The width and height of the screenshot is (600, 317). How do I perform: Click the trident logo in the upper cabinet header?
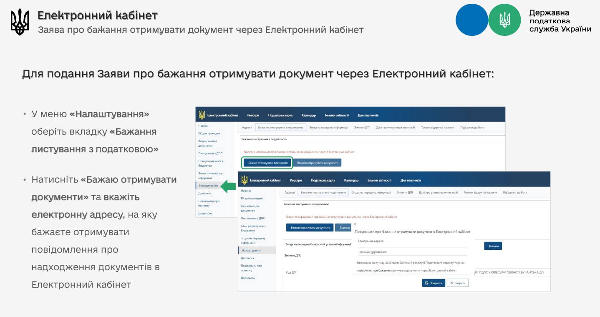(x=202, y=115)
